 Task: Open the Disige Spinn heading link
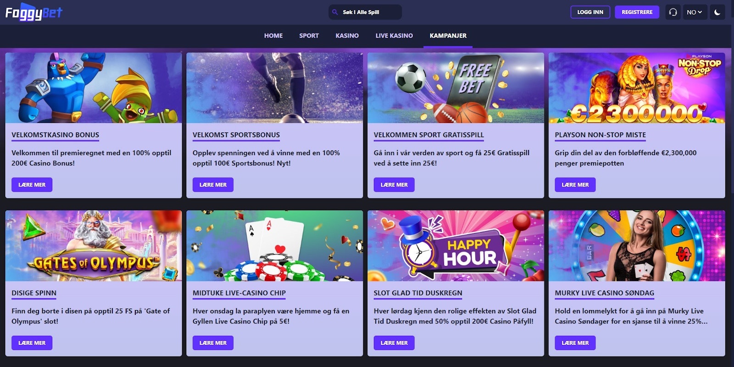34,293
